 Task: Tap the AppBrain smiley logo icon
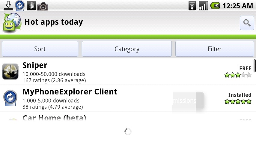tap(11, 23)
